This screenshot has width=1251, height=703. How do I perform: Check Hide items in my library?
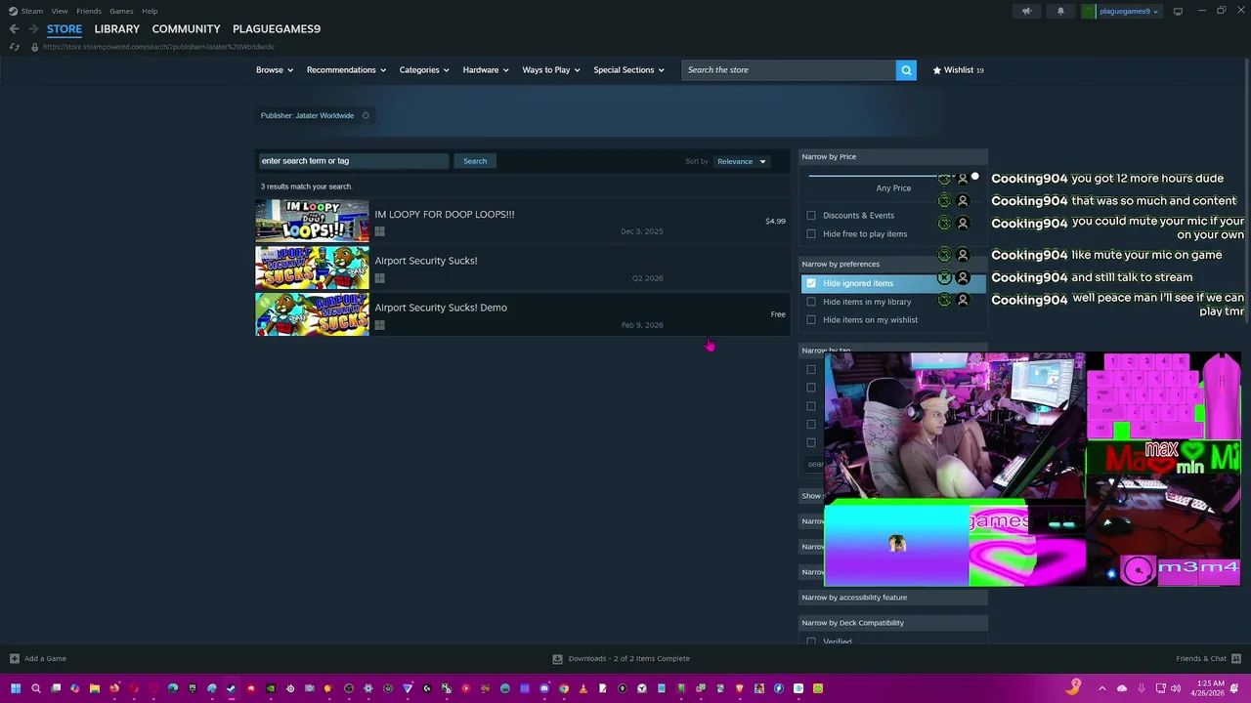tap(811, 302)
